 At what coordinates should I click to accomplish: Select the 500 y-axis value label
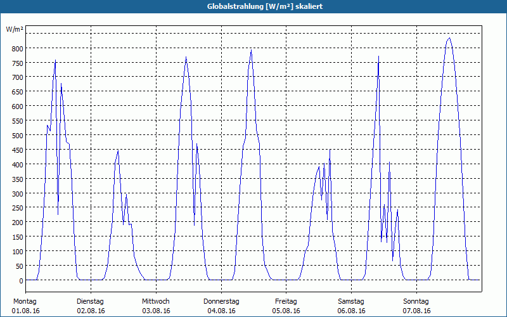(18, 136)
